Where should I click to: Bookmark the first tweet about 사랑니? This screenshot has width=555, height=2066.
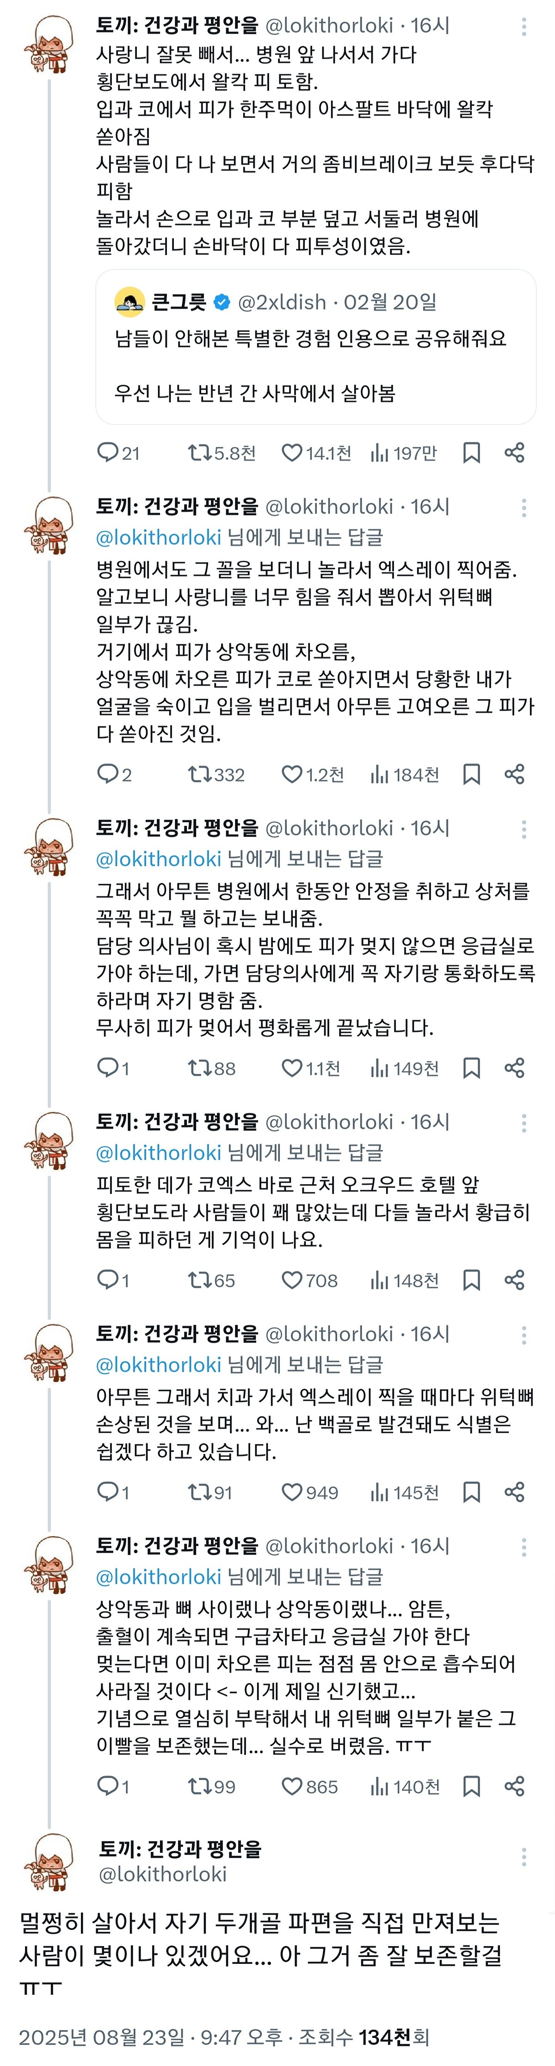(x=472, y=453)
